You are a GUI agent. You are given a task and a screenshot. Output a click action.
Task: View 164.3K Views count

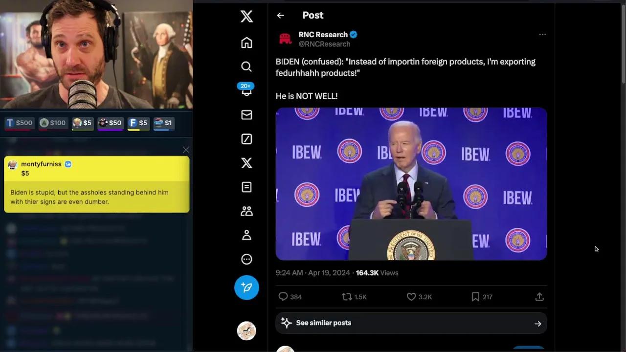(x=377, y=273)
